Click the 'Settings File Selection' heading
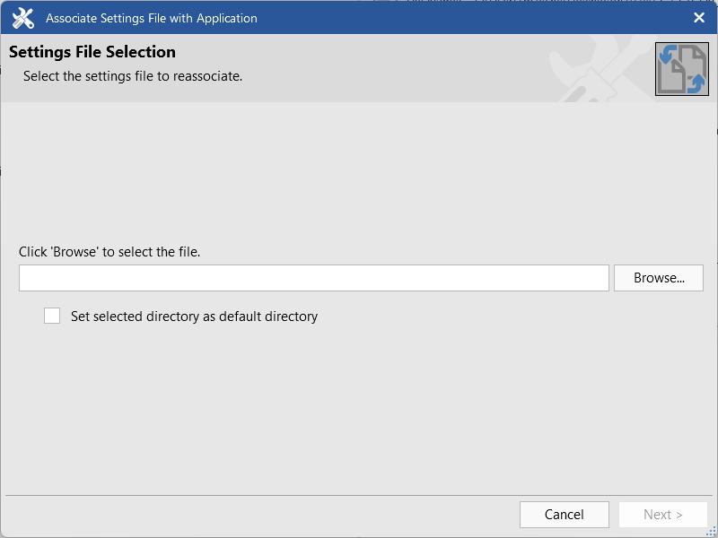 coord(92,52)
